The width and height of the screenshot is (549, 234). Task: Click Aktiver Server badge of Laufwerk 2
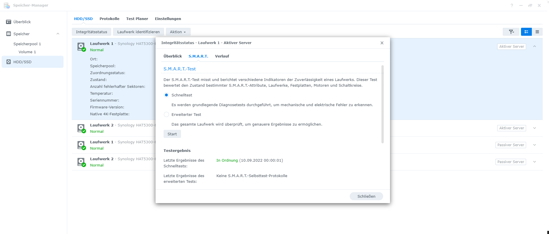tap(512, 128)
